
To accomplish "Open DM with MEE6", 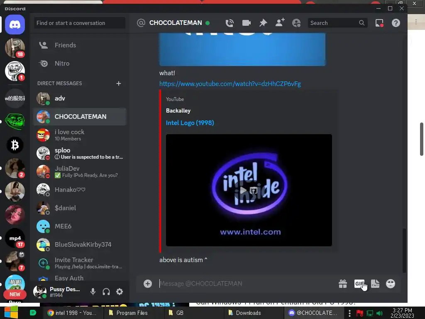I will [80, 226].
